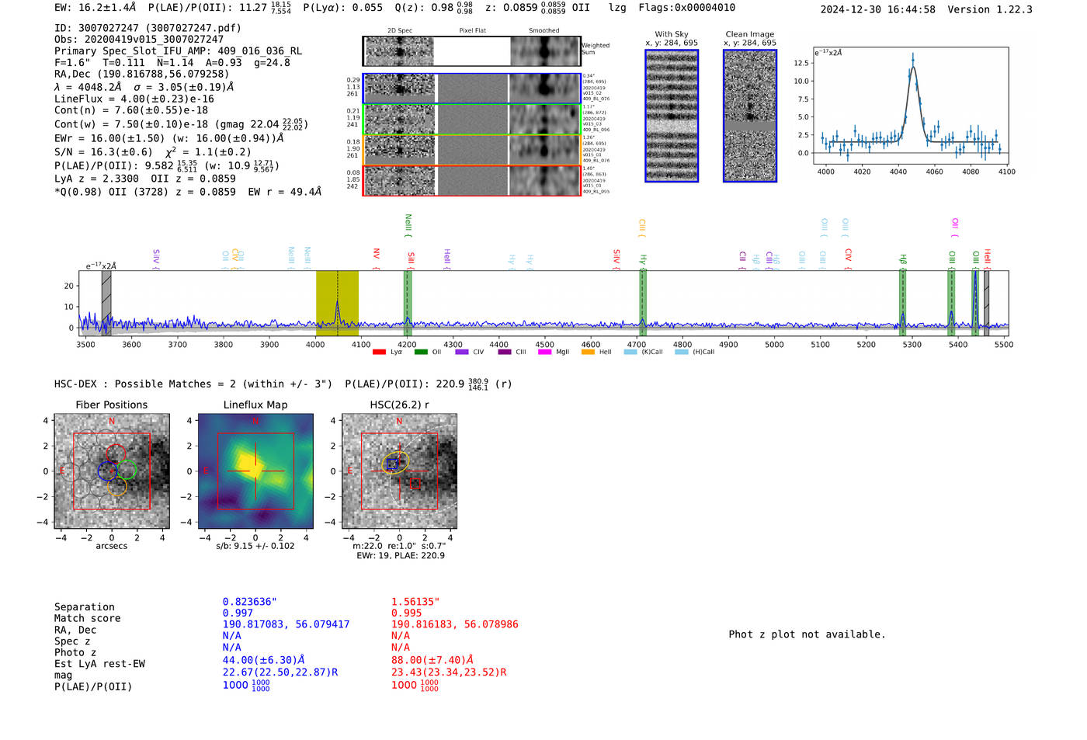Click the blue match score 0.997

pos(238,613)
